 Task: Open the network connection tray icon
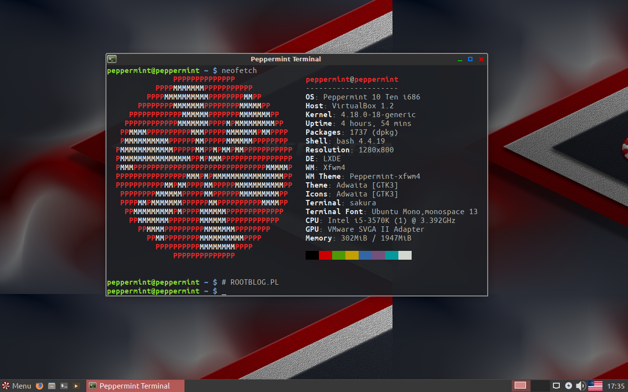point(556,386)
